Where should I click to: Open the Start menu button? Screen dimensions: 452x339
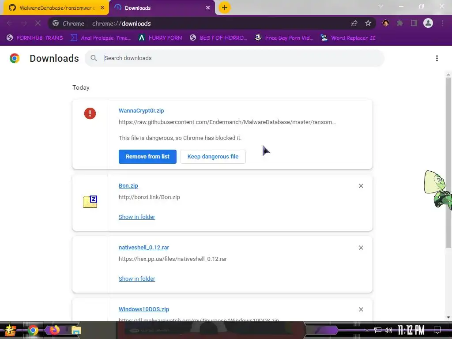click(x=11, y=330)
